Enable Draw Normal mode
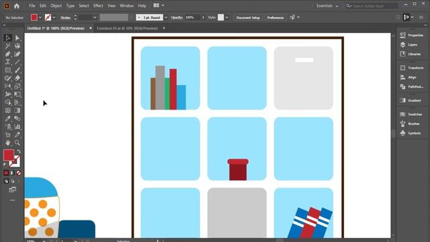Viewport: 430px width, 242px height. (x=6, y=181)
